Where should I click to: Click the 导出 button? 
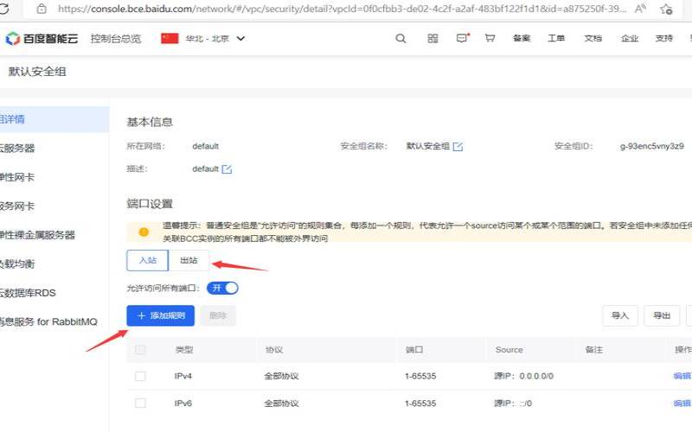coord(662,315)
